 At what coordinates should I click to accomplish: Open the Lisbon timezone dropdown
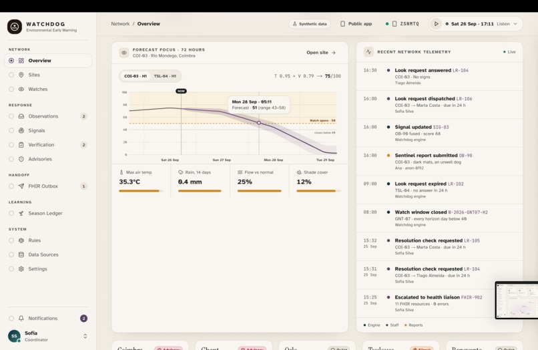point(507,23)
